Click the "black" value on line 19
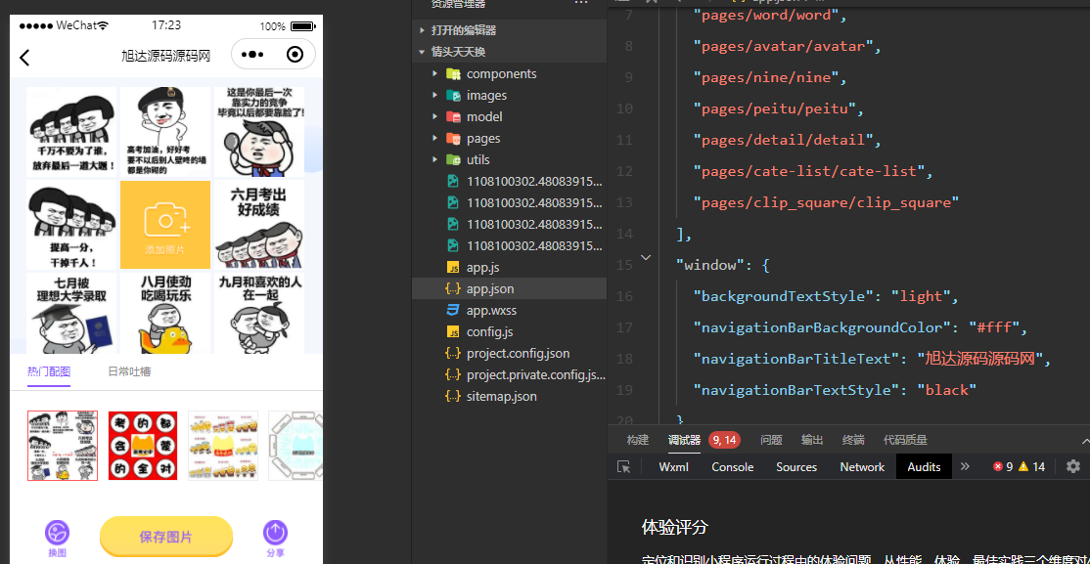Screen dimensions: 1090x564 click(947, 390)
